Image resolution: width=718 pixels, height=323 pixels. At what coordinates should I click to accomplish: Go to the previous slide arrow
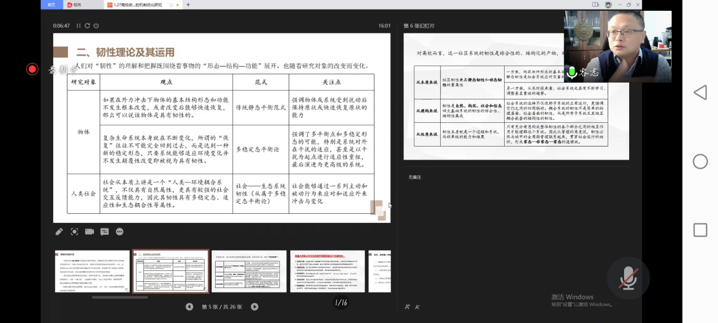tap(190, 307)
